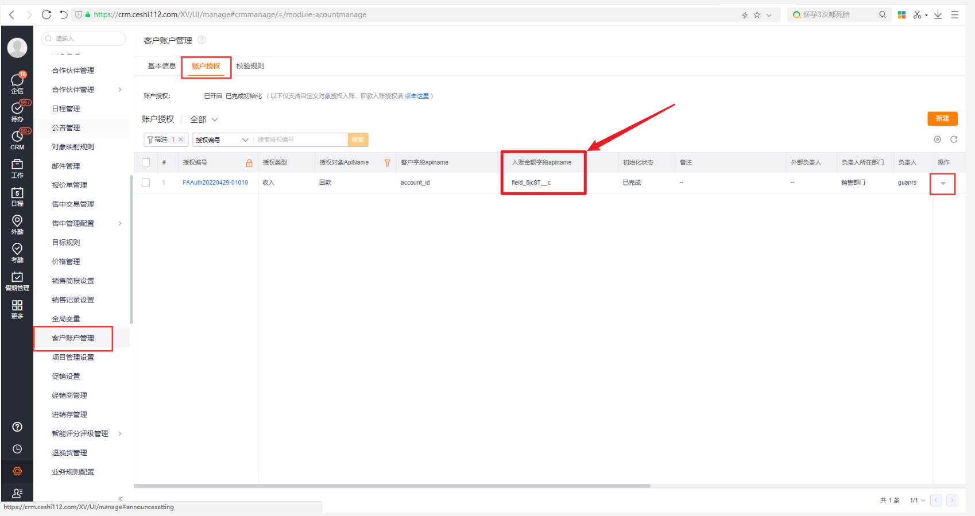
Task: Reload the page with the refresh icon
Action: (x=47, y=15)
